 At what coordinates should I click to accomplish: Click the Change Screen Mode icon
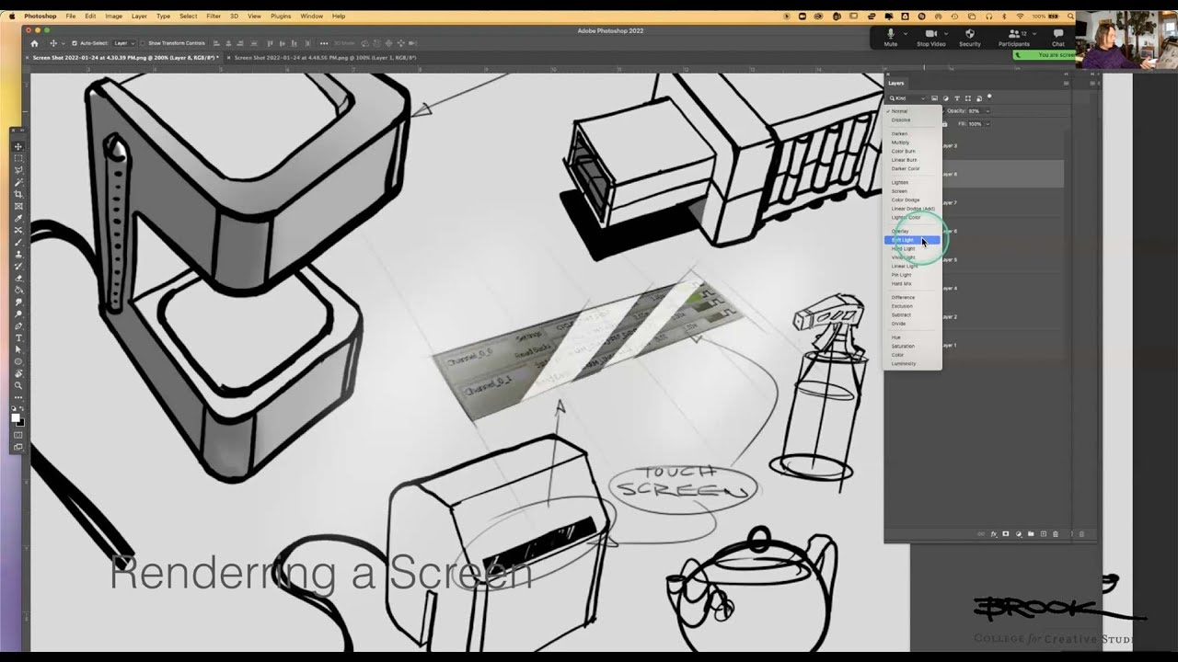(x=18, y=447)
